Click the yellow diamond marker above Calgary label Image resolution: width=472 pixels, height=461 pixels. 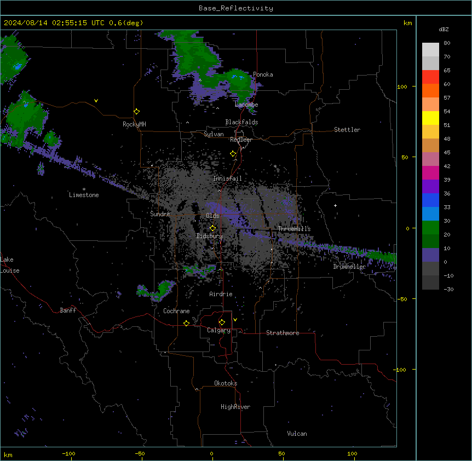coord(222,322)
